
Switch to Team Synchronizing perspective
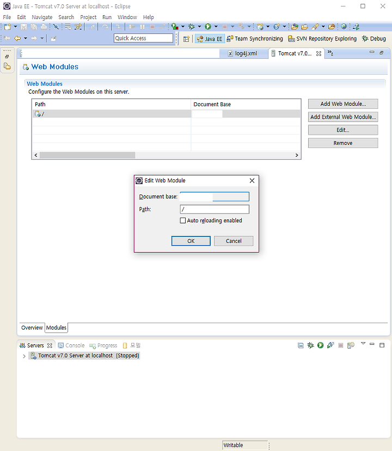click(x=255, y=39)
